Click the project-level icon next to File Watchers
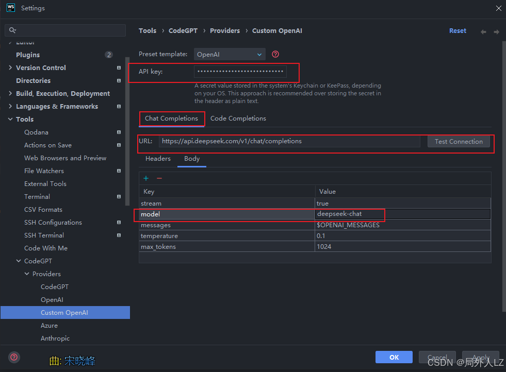The height and width of the screenshot is (372, 506). coord(119,171)
